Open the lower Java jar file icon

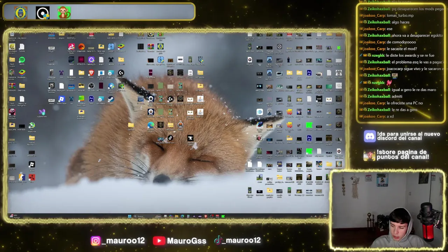coord(200,112)
